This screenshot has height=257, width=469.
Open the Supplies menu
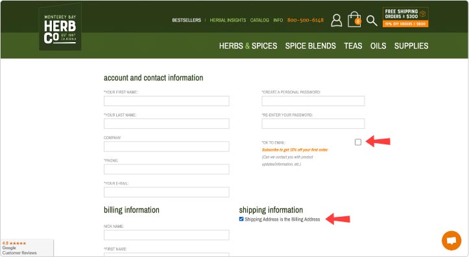[x=411, y=46]
